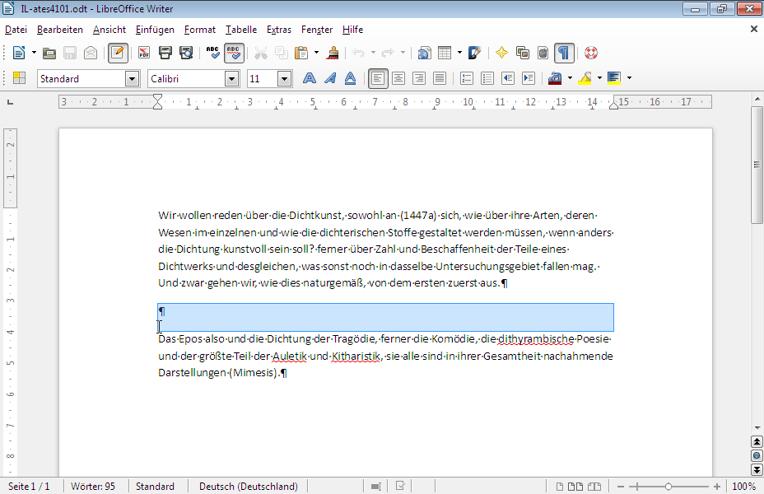Apply the font color swatch
Viewport: 764px width, 494px height.
click(555, 78)
